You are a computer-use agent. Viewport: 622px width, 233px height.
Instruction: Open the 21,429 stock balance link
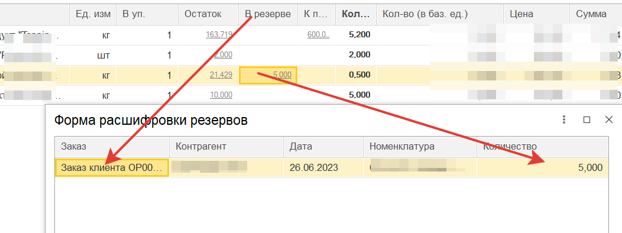click(x=221, y=75)
